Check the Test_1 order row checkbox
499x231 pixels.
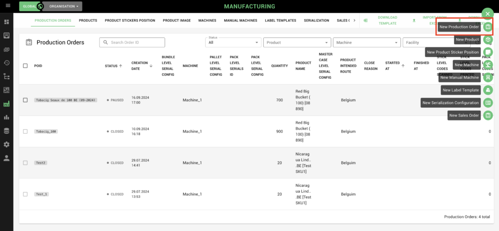coord(25,194)
